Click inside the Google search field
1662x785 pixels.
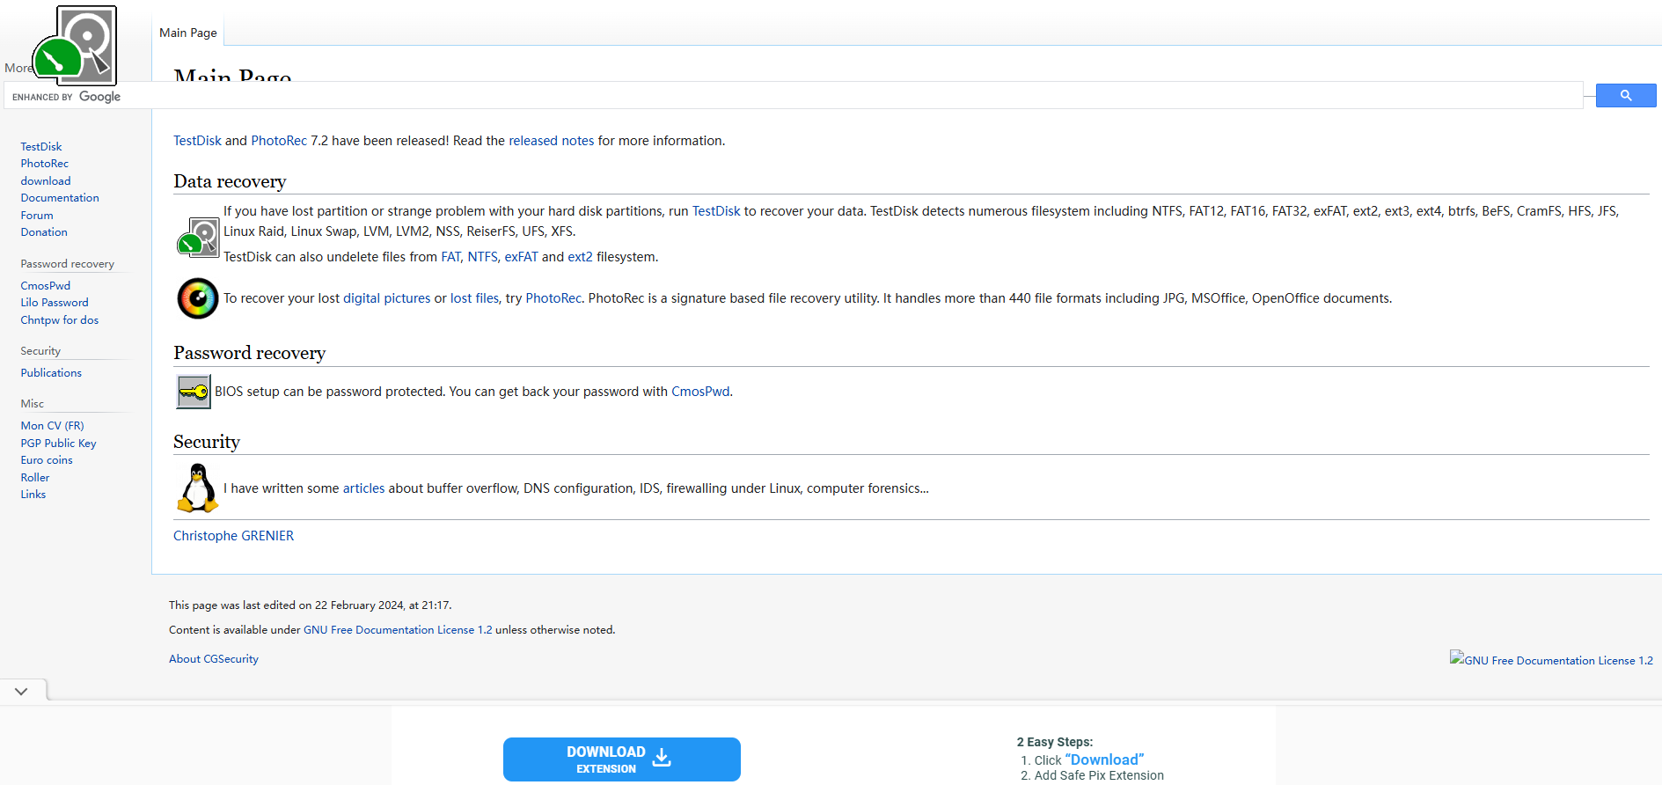pyautogui.click(x=845, y=96)
